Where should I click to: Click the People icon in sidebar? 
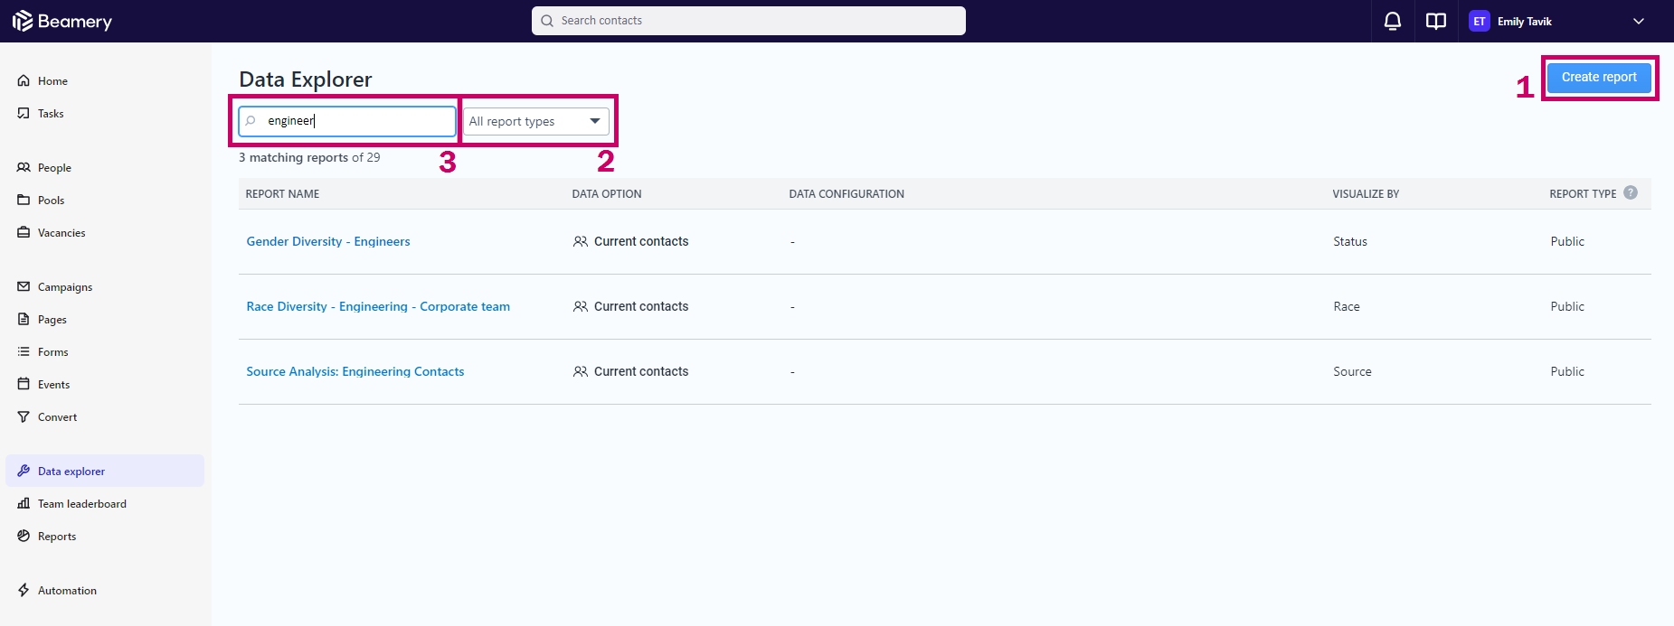(x=24, y=167)
